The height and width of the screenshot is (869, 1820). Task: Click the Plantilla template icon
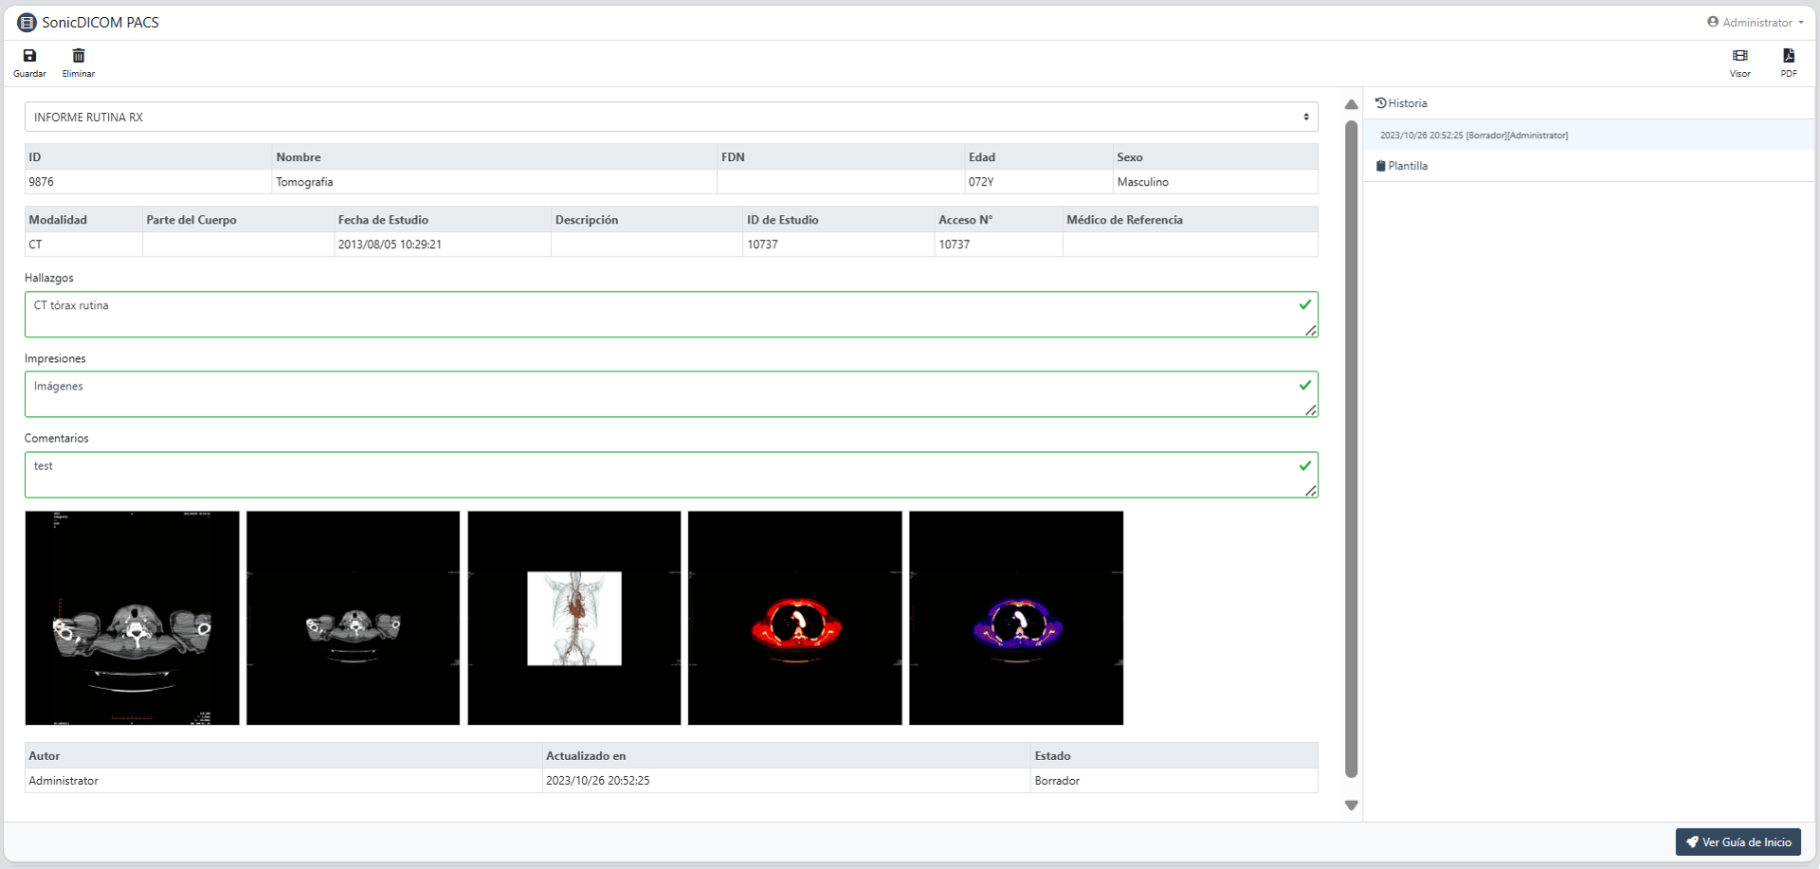click(1381, 166)
